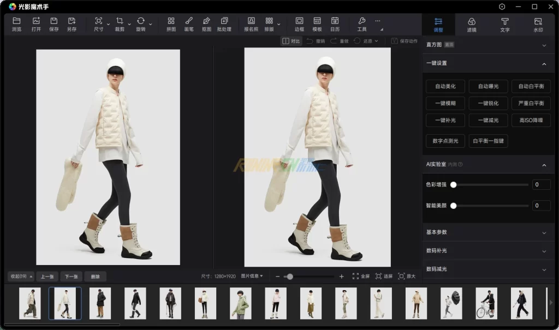Screen dimensions: 559x330
Task: Collapse the 一键设置 section
Action: click(x=544, y=64)
